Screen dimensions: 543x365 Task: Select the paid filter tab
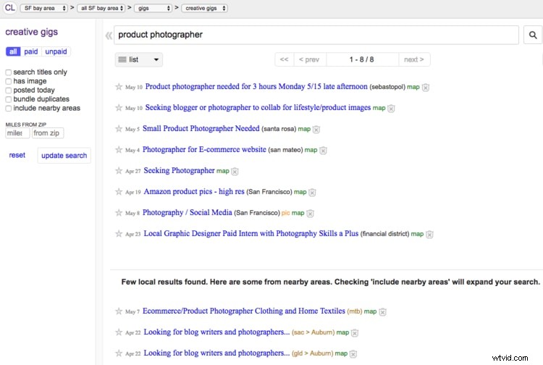31,51
